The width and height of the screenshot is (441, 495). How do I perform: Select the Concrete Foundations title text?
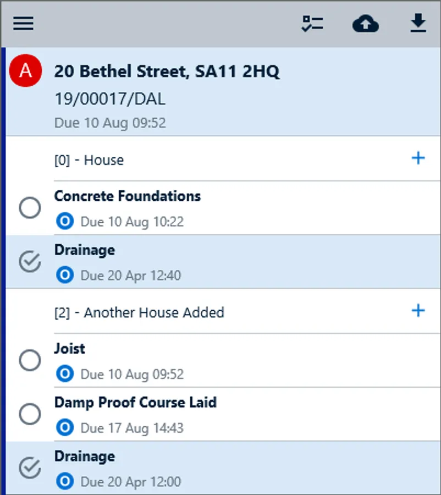(128, 196)
